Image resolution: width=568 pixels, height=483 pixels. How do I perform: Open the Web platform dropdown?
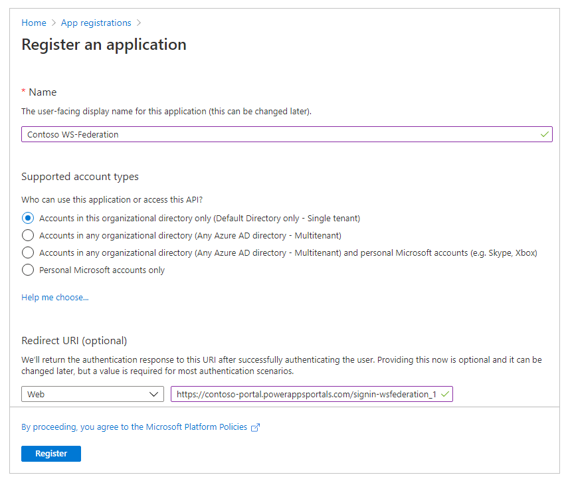click(x=92, y=393)
